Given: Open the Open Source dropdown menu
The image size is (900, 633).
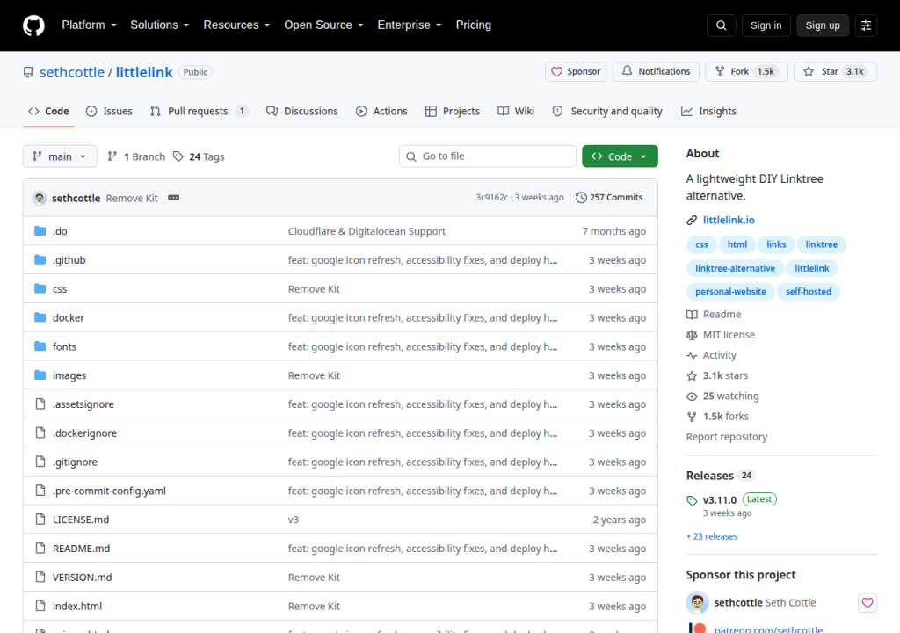Looking at the screenshot, I should 323,25.
